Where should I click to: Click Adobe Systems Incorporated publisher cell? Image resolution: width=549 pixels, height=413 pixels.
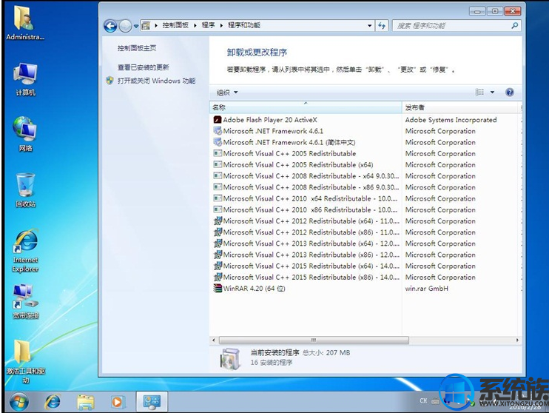[x=451, y=120]
